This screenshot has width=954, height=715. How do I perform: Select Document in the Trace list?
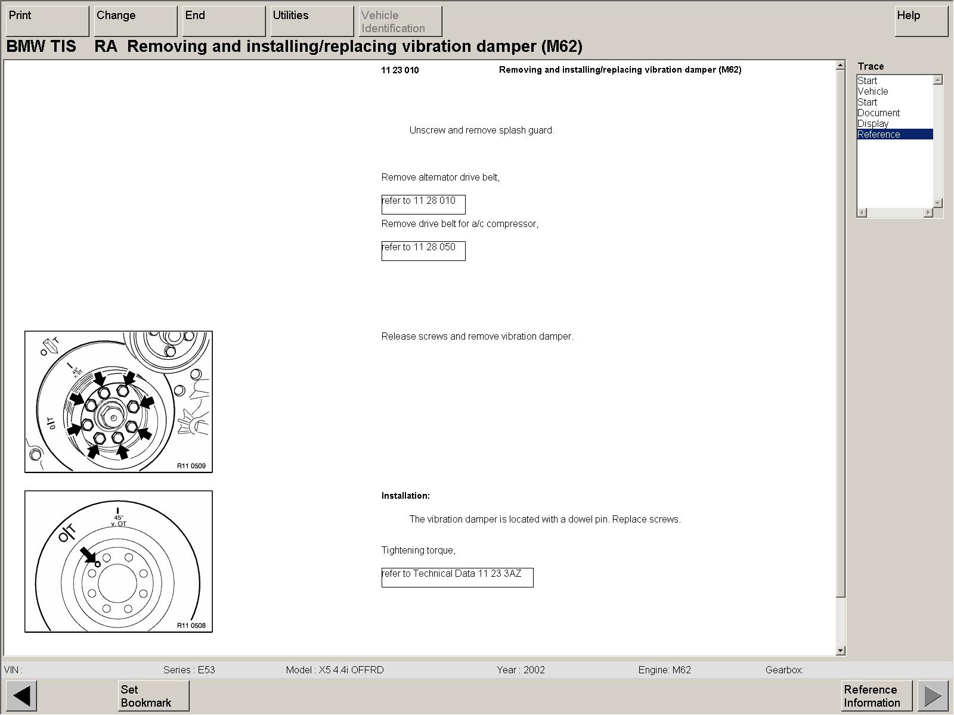(x=878, y=113)
